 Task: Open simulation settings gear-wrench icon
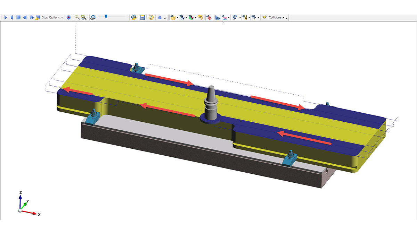click(133, 17)
